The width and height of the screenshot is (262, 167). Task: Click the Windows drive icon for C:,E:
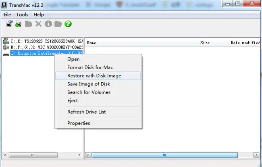6,41
